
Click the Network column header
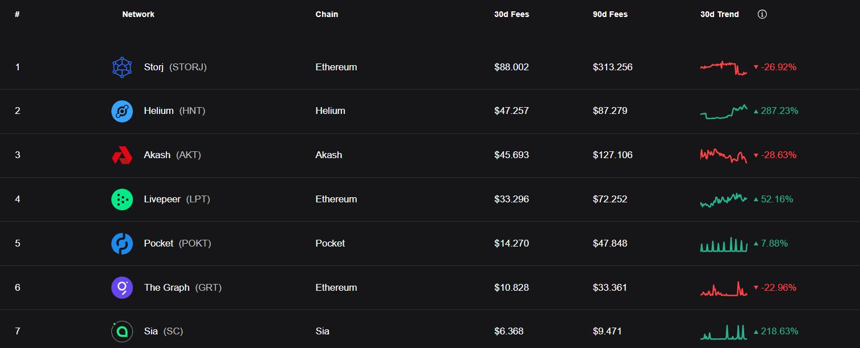point(138,14)
